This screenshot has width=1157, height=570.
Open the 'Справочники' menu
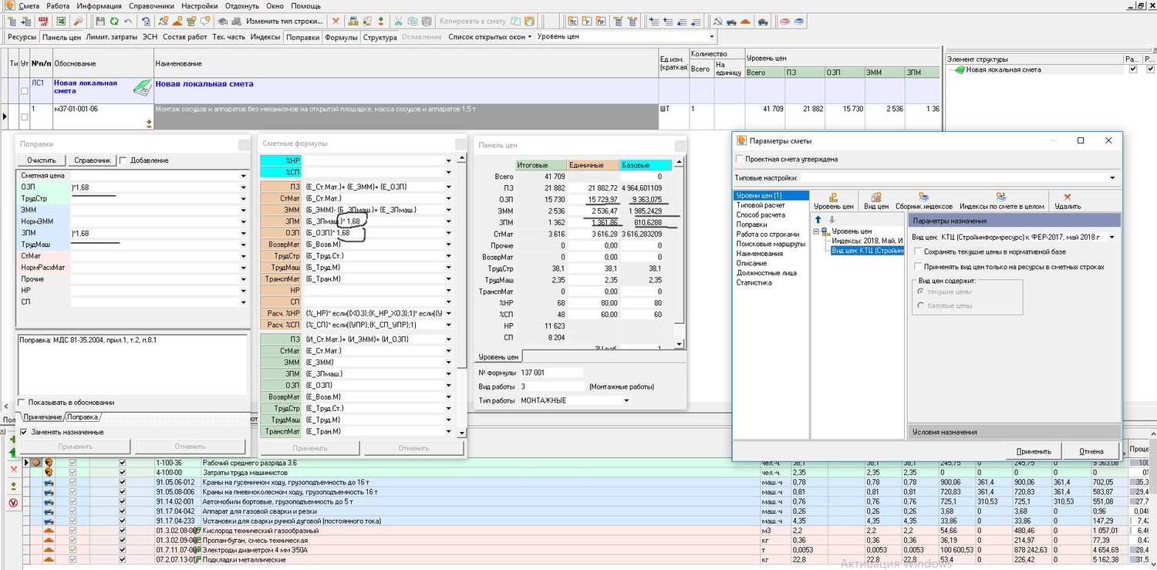click(x=151, y=6)
